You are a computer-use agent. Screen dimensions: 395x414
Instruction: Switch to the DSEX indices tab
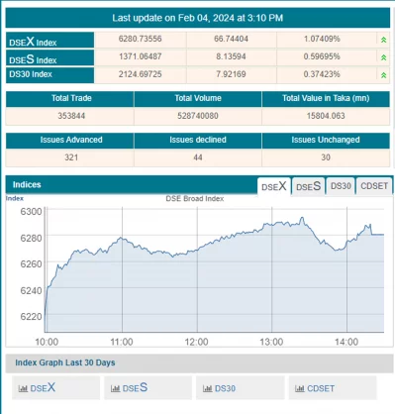point(274,186)
